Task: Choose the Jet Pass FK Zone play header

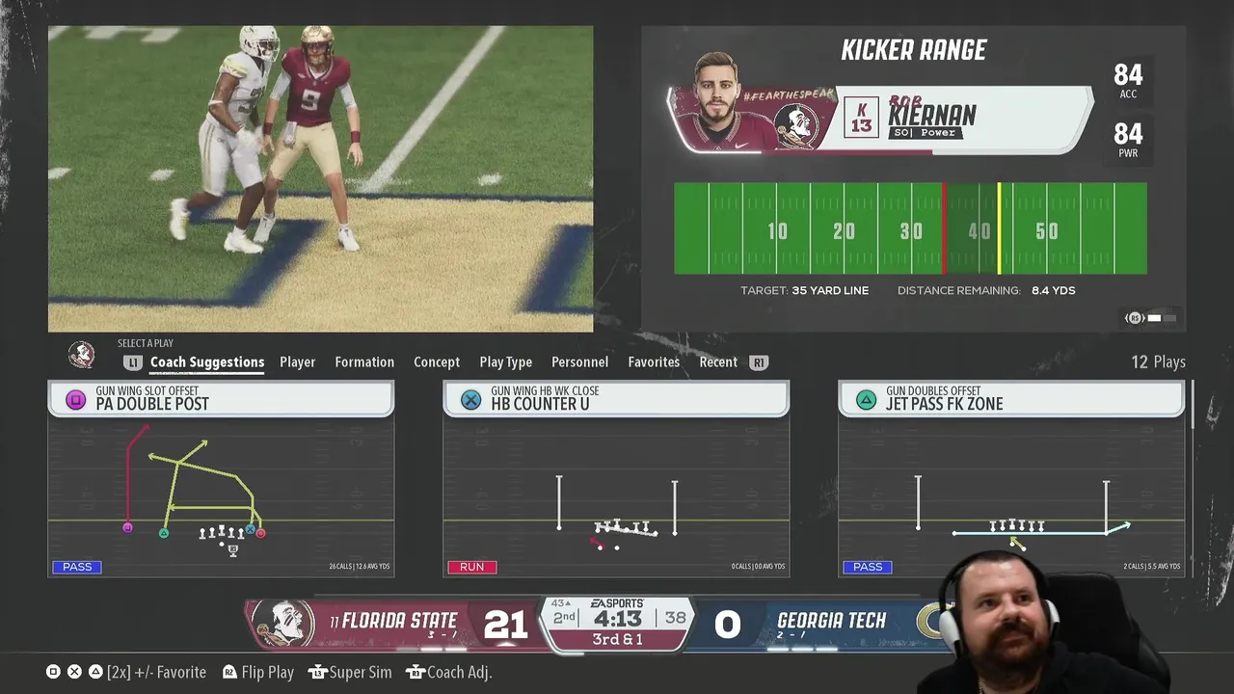Action: pyautogui.click(x=1011, y=399)
